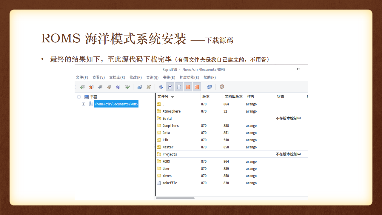Click the User folder icon

coord(159,168)
